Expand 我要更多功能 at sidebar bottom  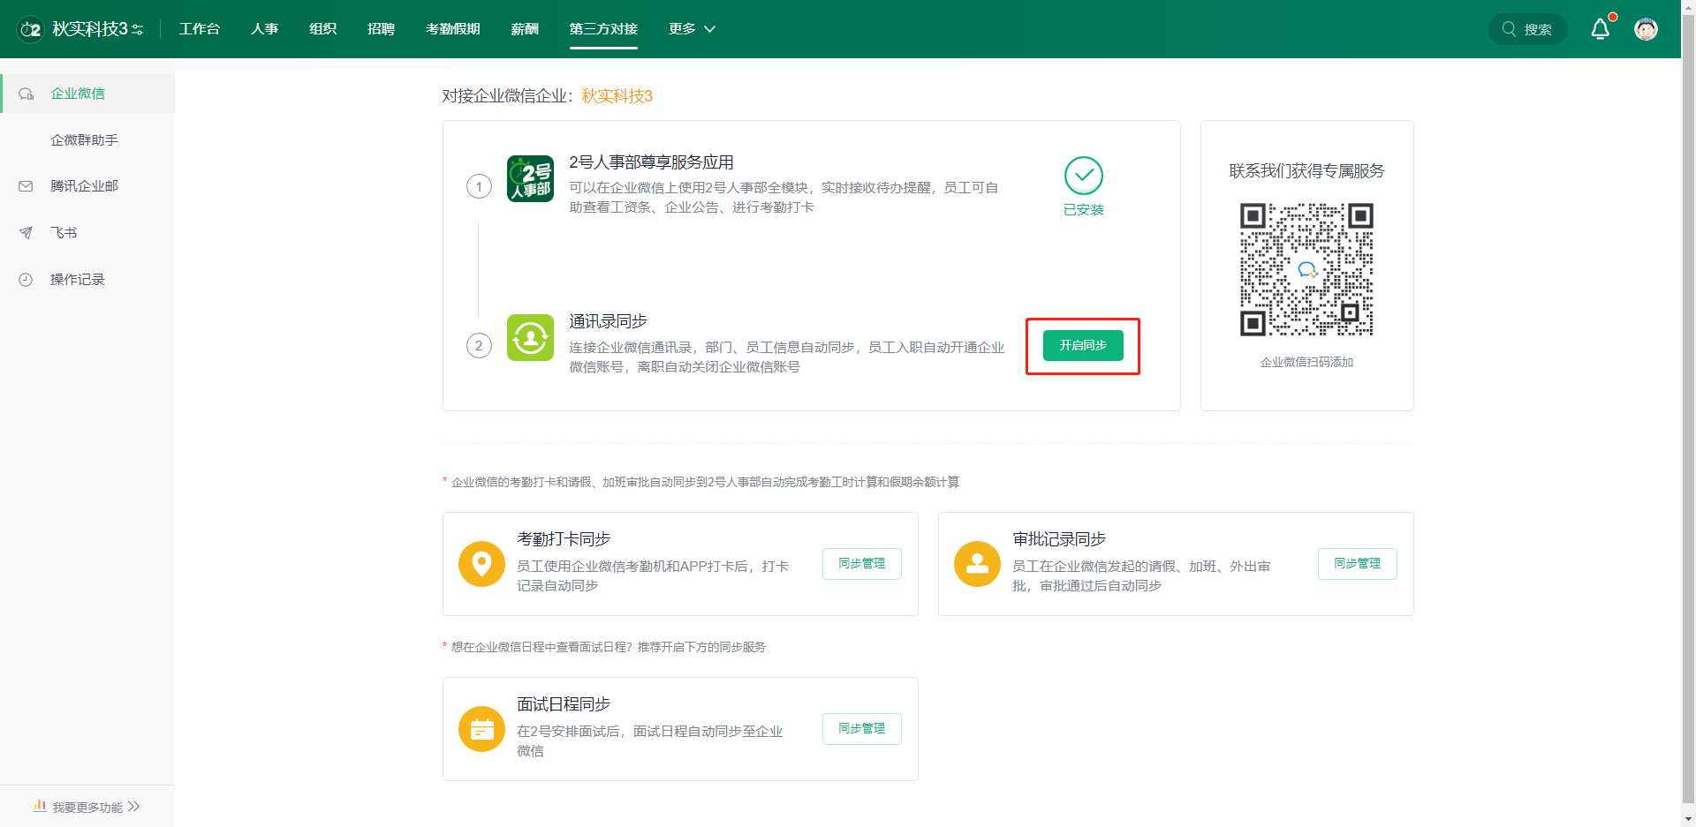coord(87,807)
